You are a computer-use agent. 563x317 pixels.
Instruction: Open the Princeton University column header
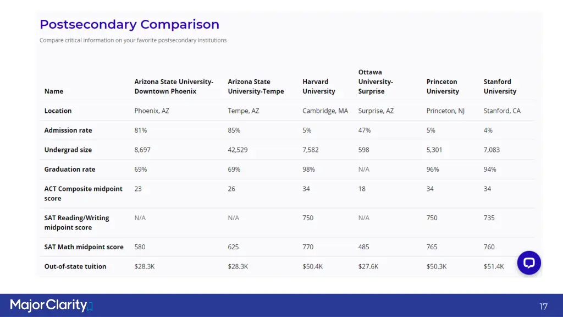(x=443, y=86)
